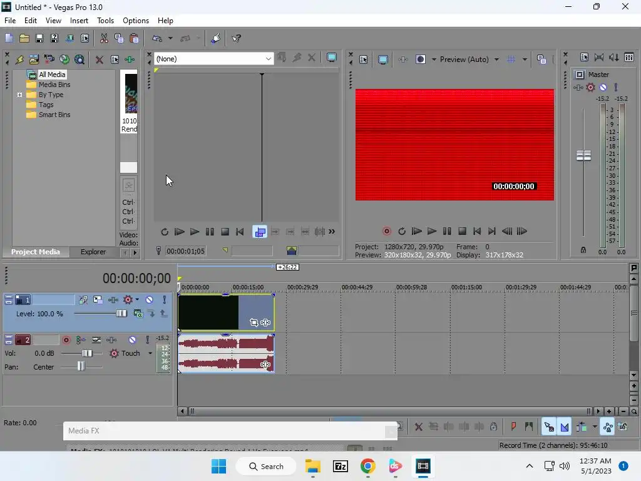Open Video Preview FX icon
Screen dimensions: 641x481
pyautogui.click(x=403, y=59)
